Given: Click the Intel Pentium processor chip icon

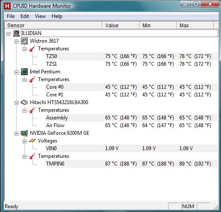Looking at the screenshot, I should [x=24, y=72].
